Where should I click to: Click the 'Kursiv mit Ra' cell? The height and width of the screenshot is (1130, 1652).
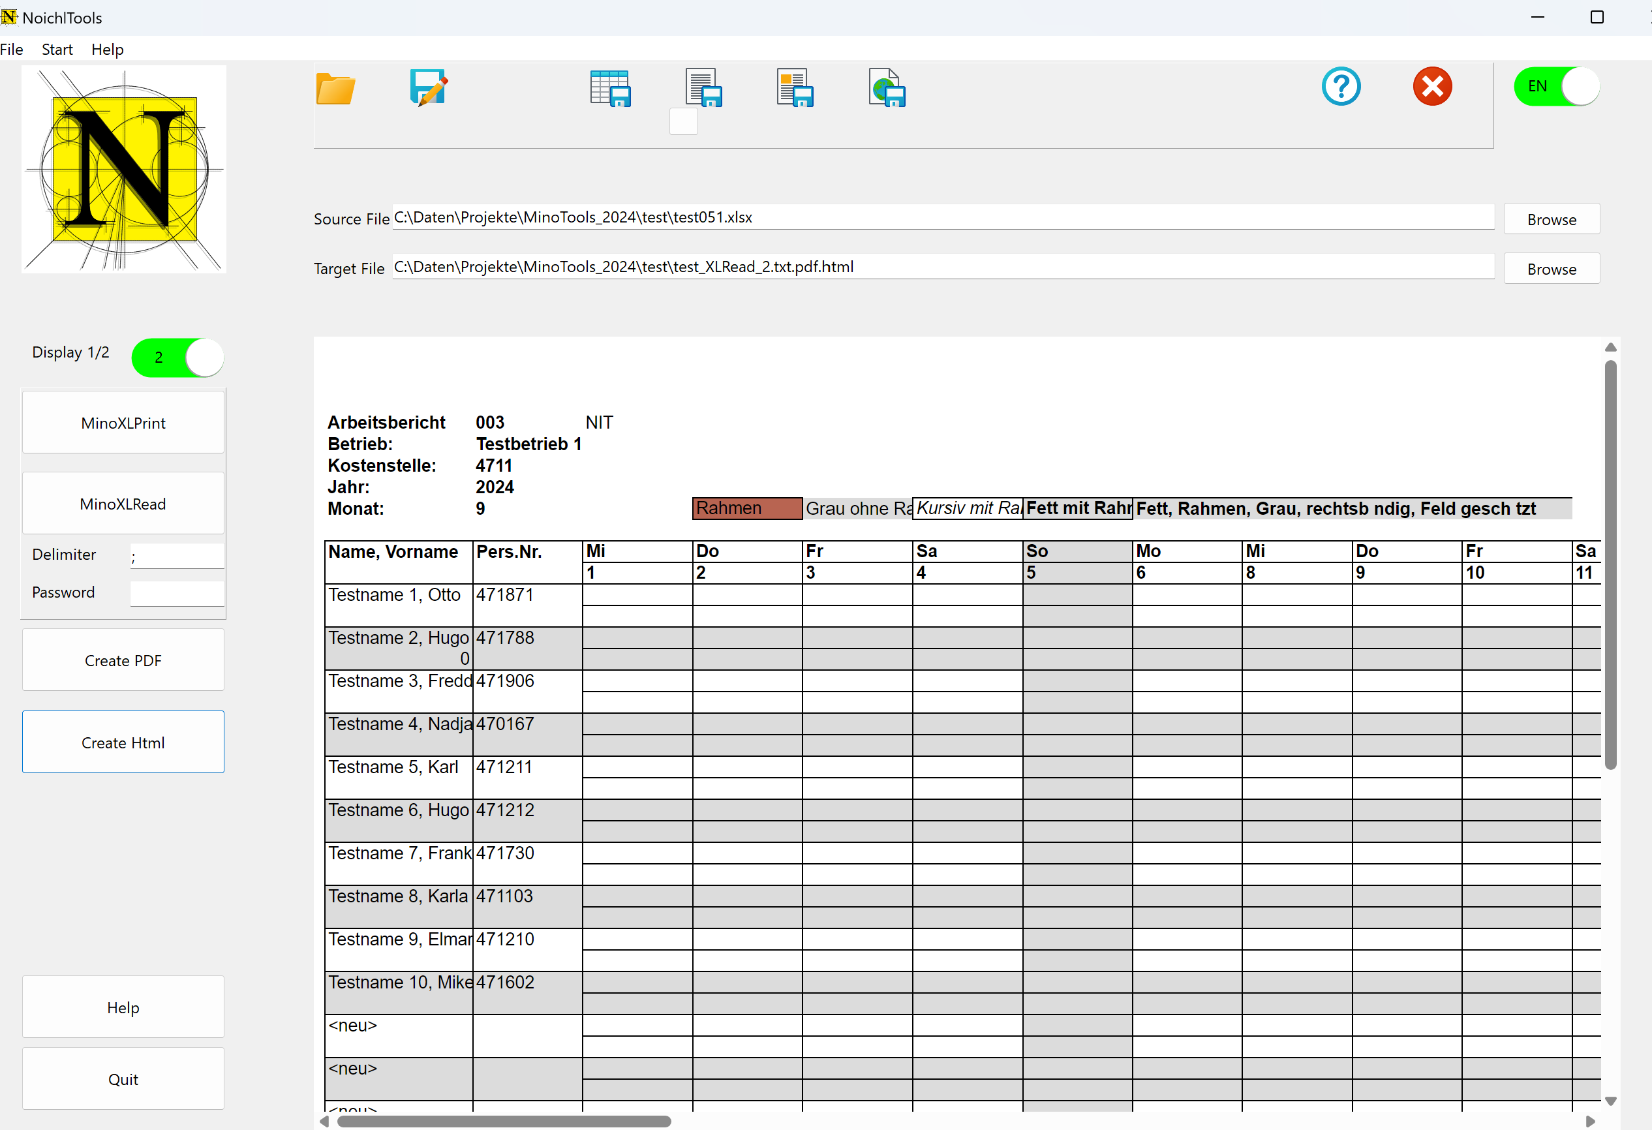[968, 508]
